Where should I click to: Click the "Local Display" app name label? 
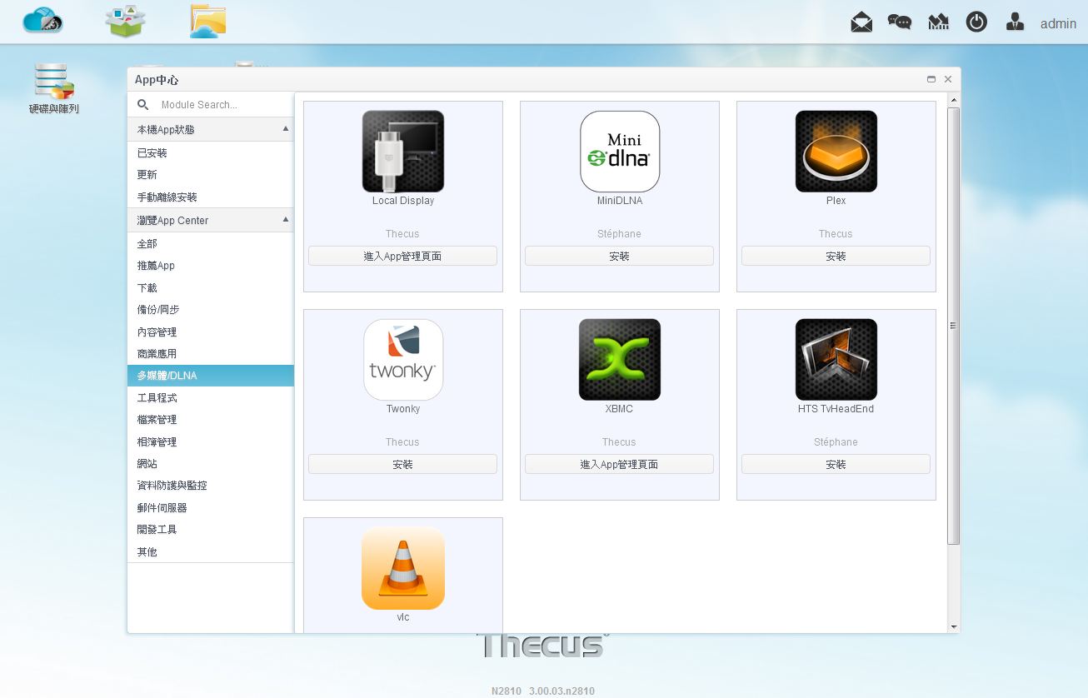tap(403, 201)
